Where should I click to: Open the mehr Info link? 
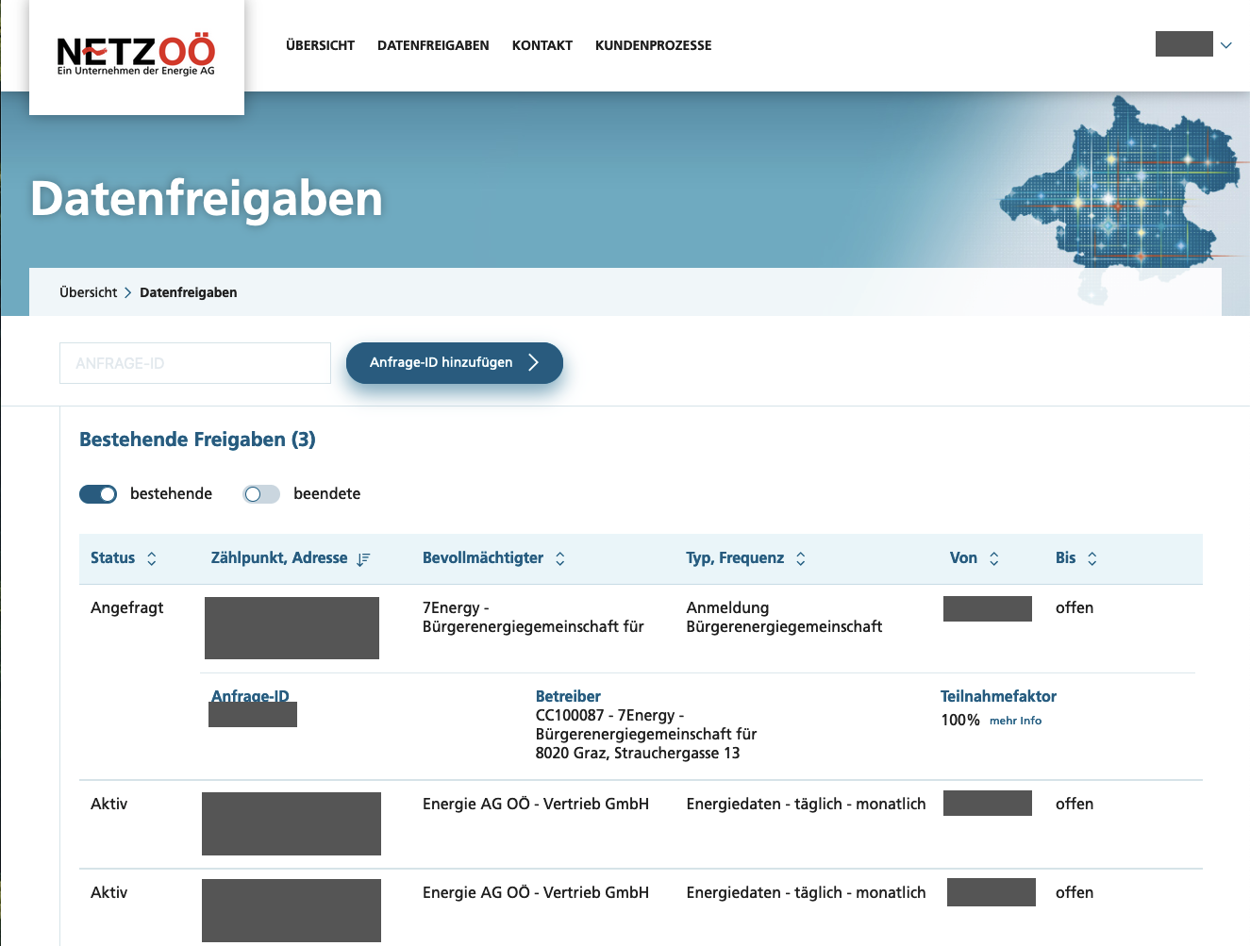pyautogui.click(x=1015, y=721)
